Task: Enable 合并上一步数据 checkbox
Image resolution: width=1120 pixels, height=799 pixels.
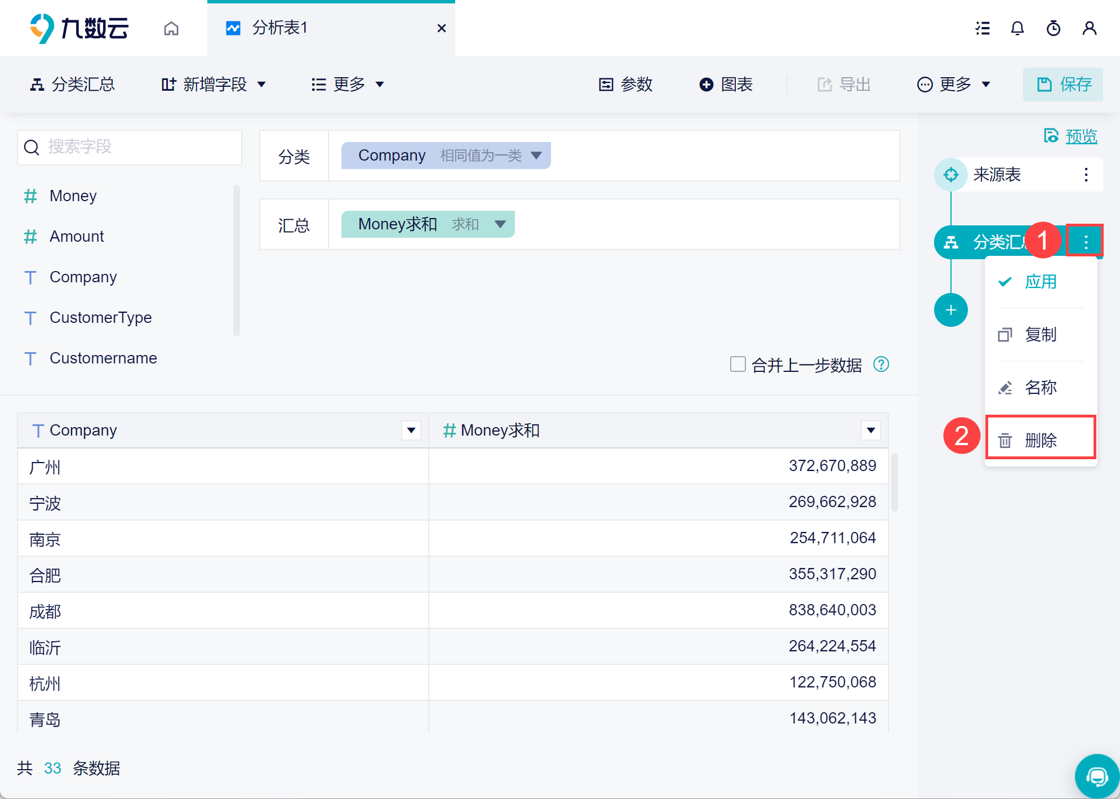Action: [737, 364]
